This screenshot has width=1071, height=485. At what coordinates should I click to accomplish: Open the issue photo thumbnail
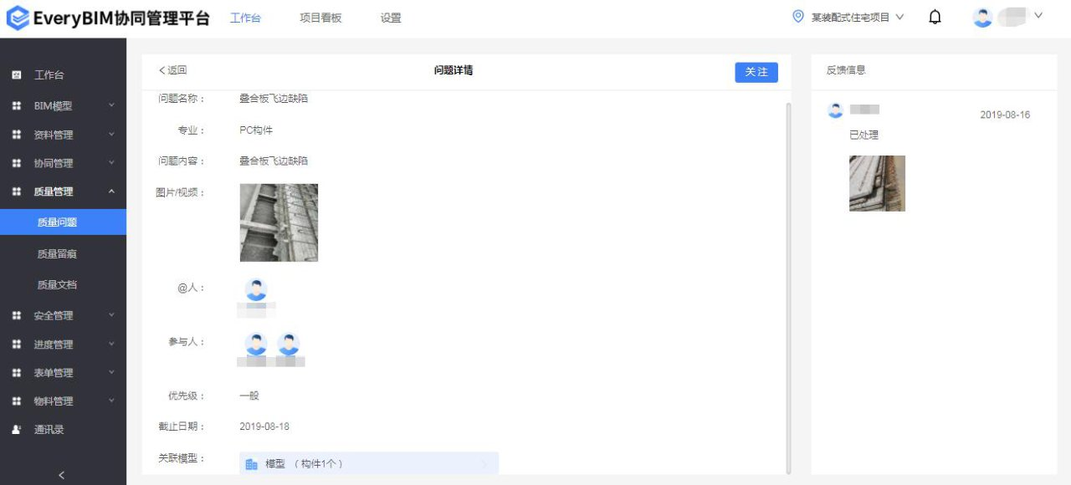(x=279, y=222)
